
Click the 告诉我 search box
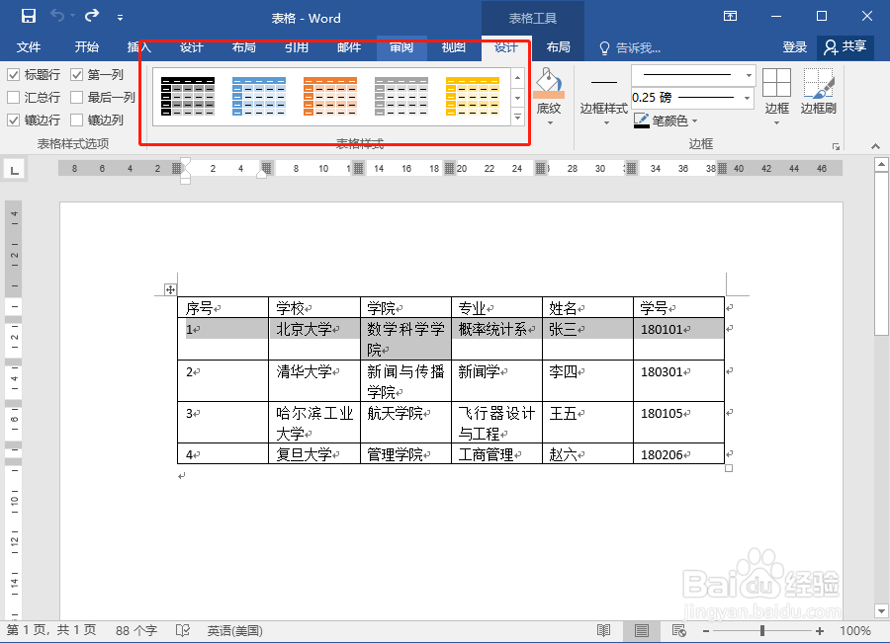coord(630,47)
